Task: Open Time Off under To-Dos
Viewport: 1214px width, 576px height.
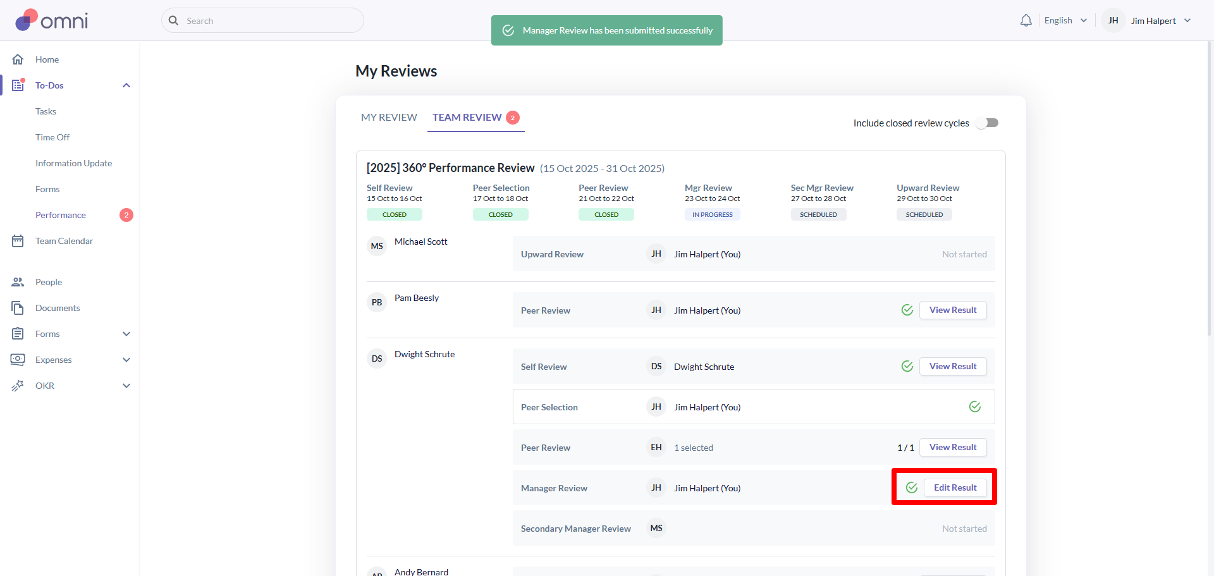Action: [52, 137]
